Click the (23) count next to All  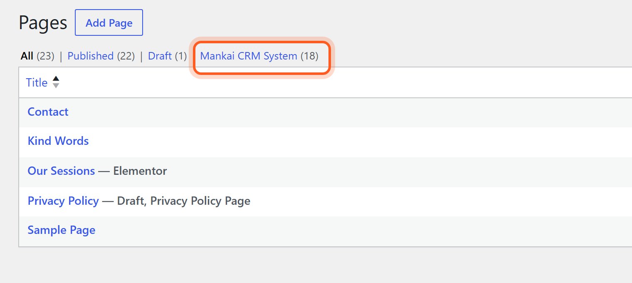click(46, 56)
